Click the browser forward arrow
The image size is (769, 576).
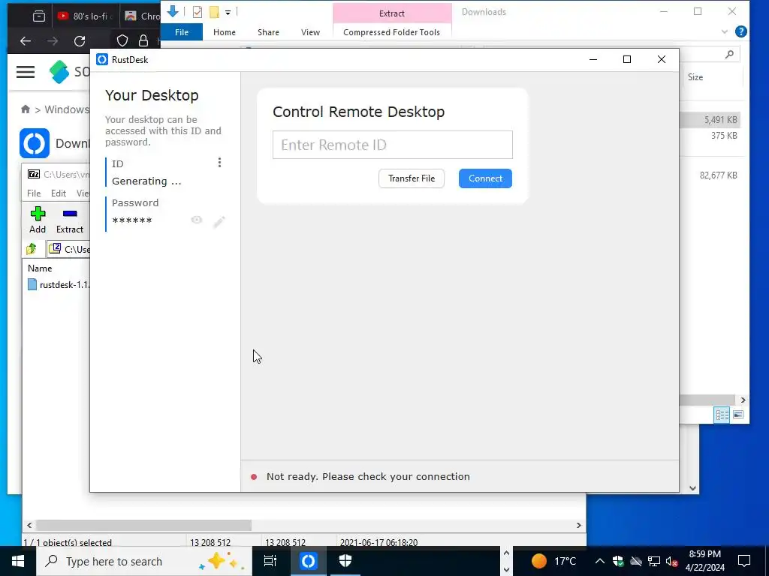pyautogui.click(x=53, y=41)
